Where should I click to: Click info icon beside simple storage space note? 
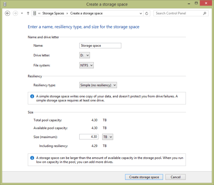coord(32,96)
